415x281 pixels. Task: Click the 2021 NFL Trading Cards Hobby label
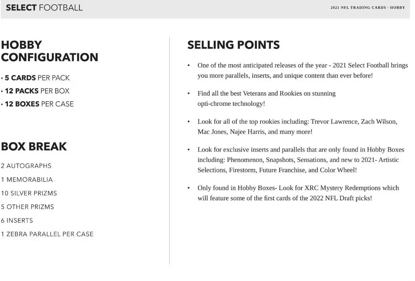pos(368,8)
